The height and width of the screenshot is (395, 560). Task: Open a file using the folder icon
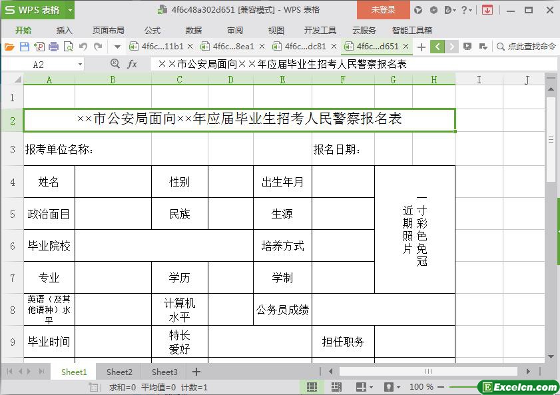(9, 47)
